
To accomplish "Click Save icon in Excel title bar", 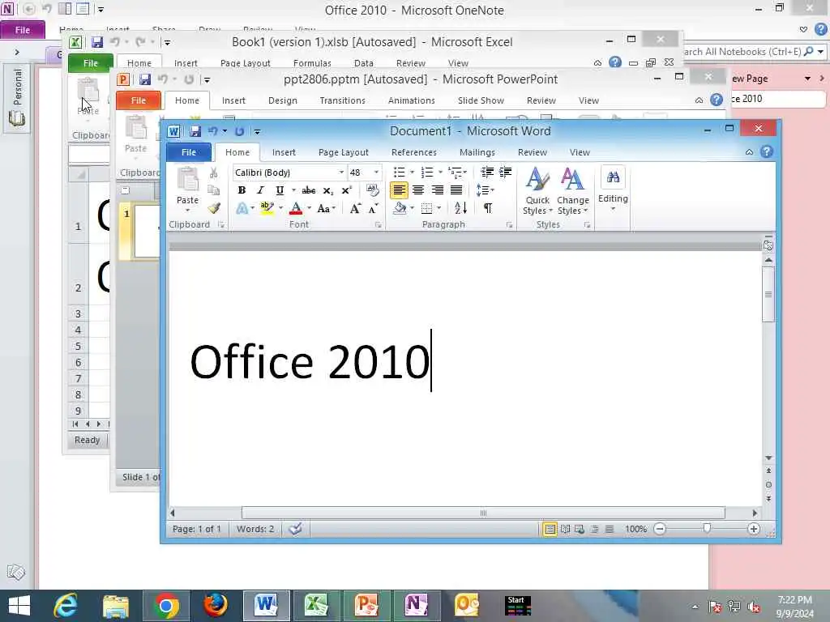I will pyautogui.click(x=97, y=42).
